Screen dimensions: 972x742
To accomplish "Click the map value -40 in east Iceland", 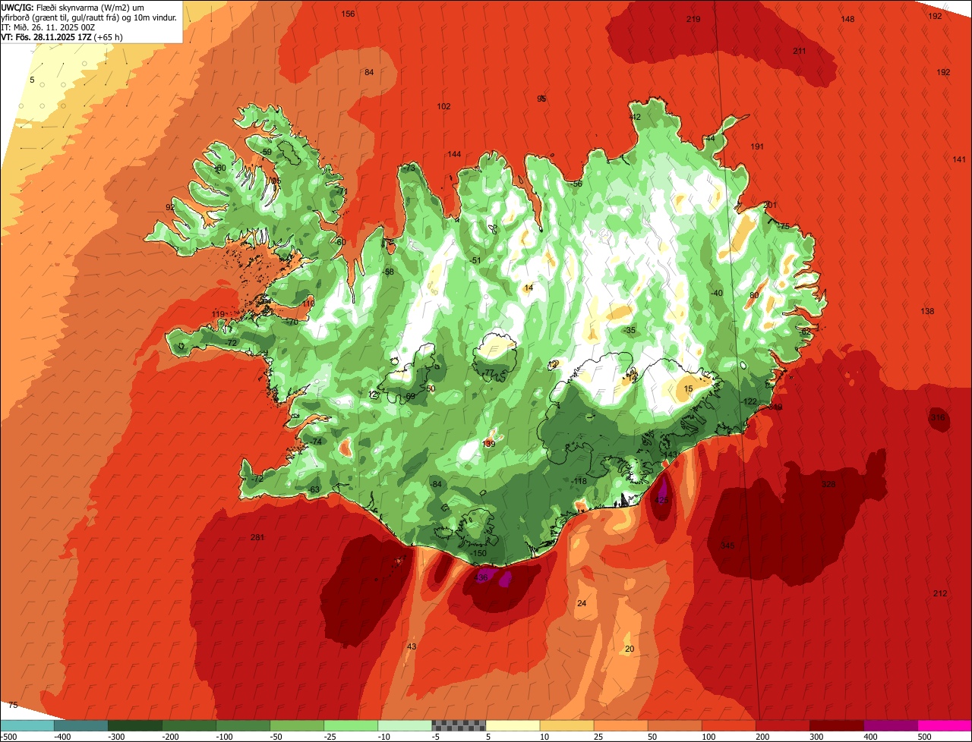I will point(717,294).
